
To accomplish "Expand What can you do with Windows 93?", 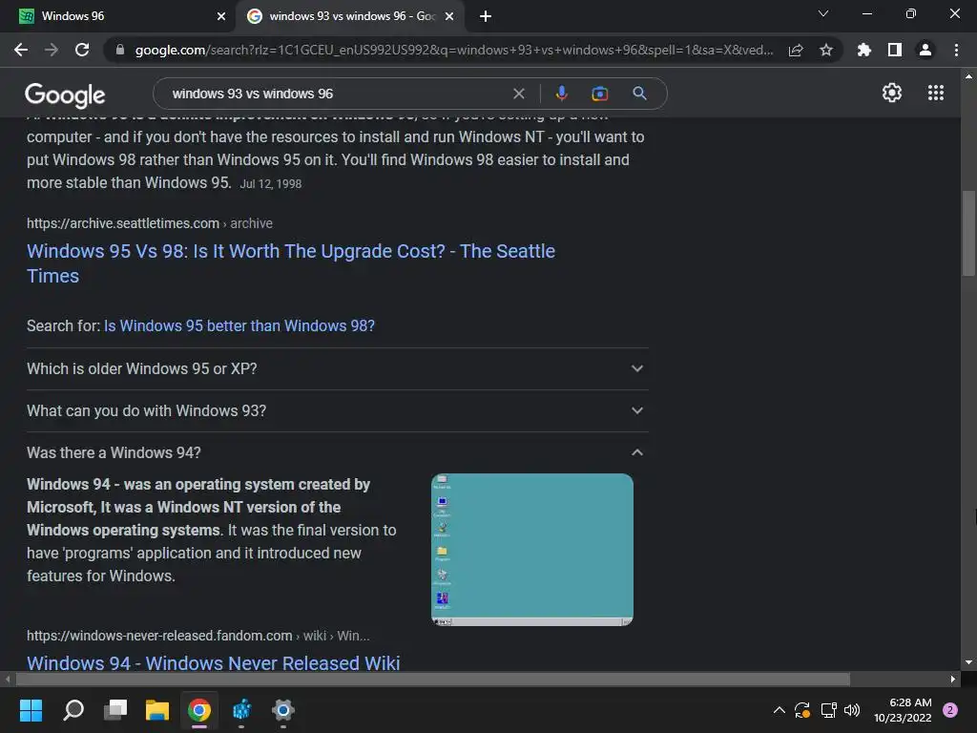I will point(337,410).
